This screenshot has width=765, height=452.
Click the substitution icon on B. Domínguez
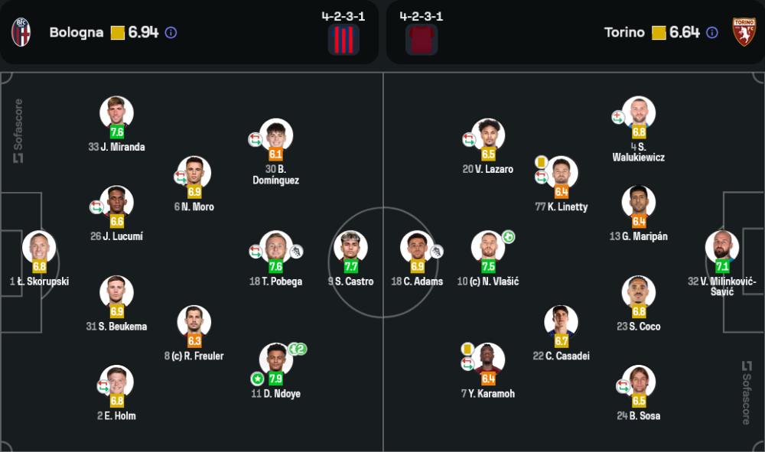pos(255,139)
